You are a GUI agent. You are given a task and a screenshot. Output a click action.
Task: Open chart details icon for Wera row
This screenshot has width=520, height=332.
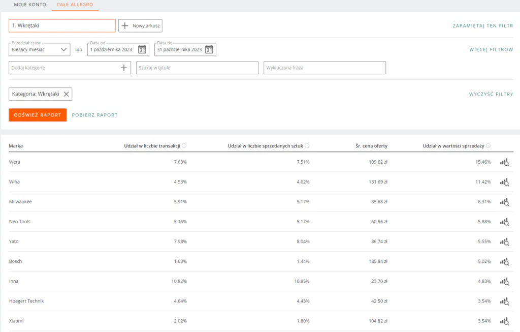504,162
